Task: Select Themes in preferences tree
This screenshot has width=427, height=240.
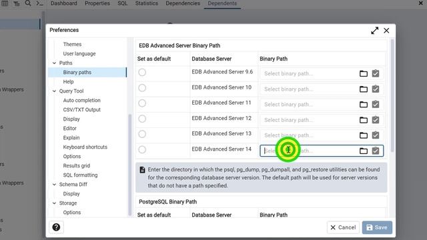Action: (72, 45)
